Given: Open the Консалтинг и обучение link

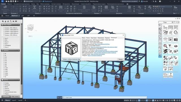Looking at the screenshot, I should [x=101, y=50].
